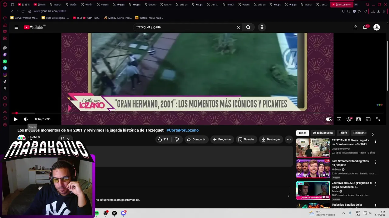Reload the page in browser

click(23, 11)
